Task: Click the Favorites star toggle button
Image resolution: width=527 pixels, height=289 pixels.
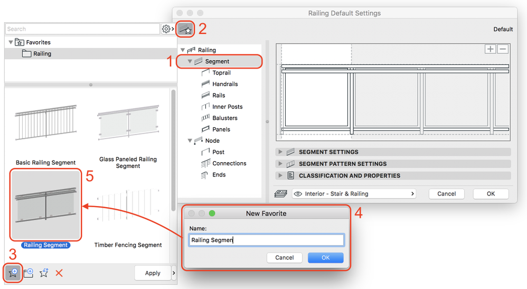Action: click(185, 29)
